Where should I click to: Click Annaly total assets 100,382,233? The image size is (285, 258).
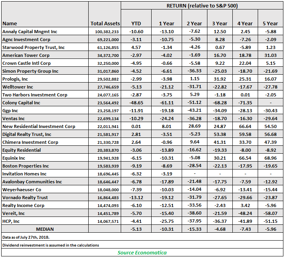(107, 32)
